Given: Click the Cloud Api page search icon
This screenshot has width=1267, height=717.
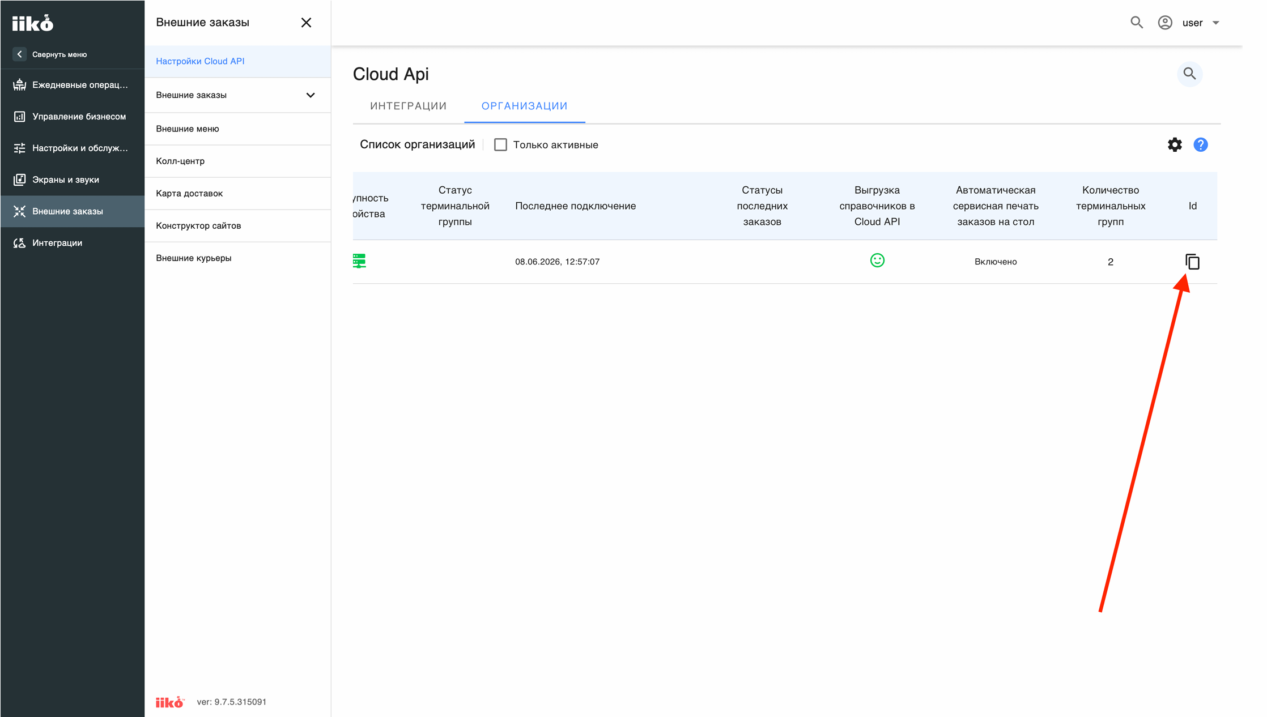Looking at the screenshot, I should coord(1189,74).
